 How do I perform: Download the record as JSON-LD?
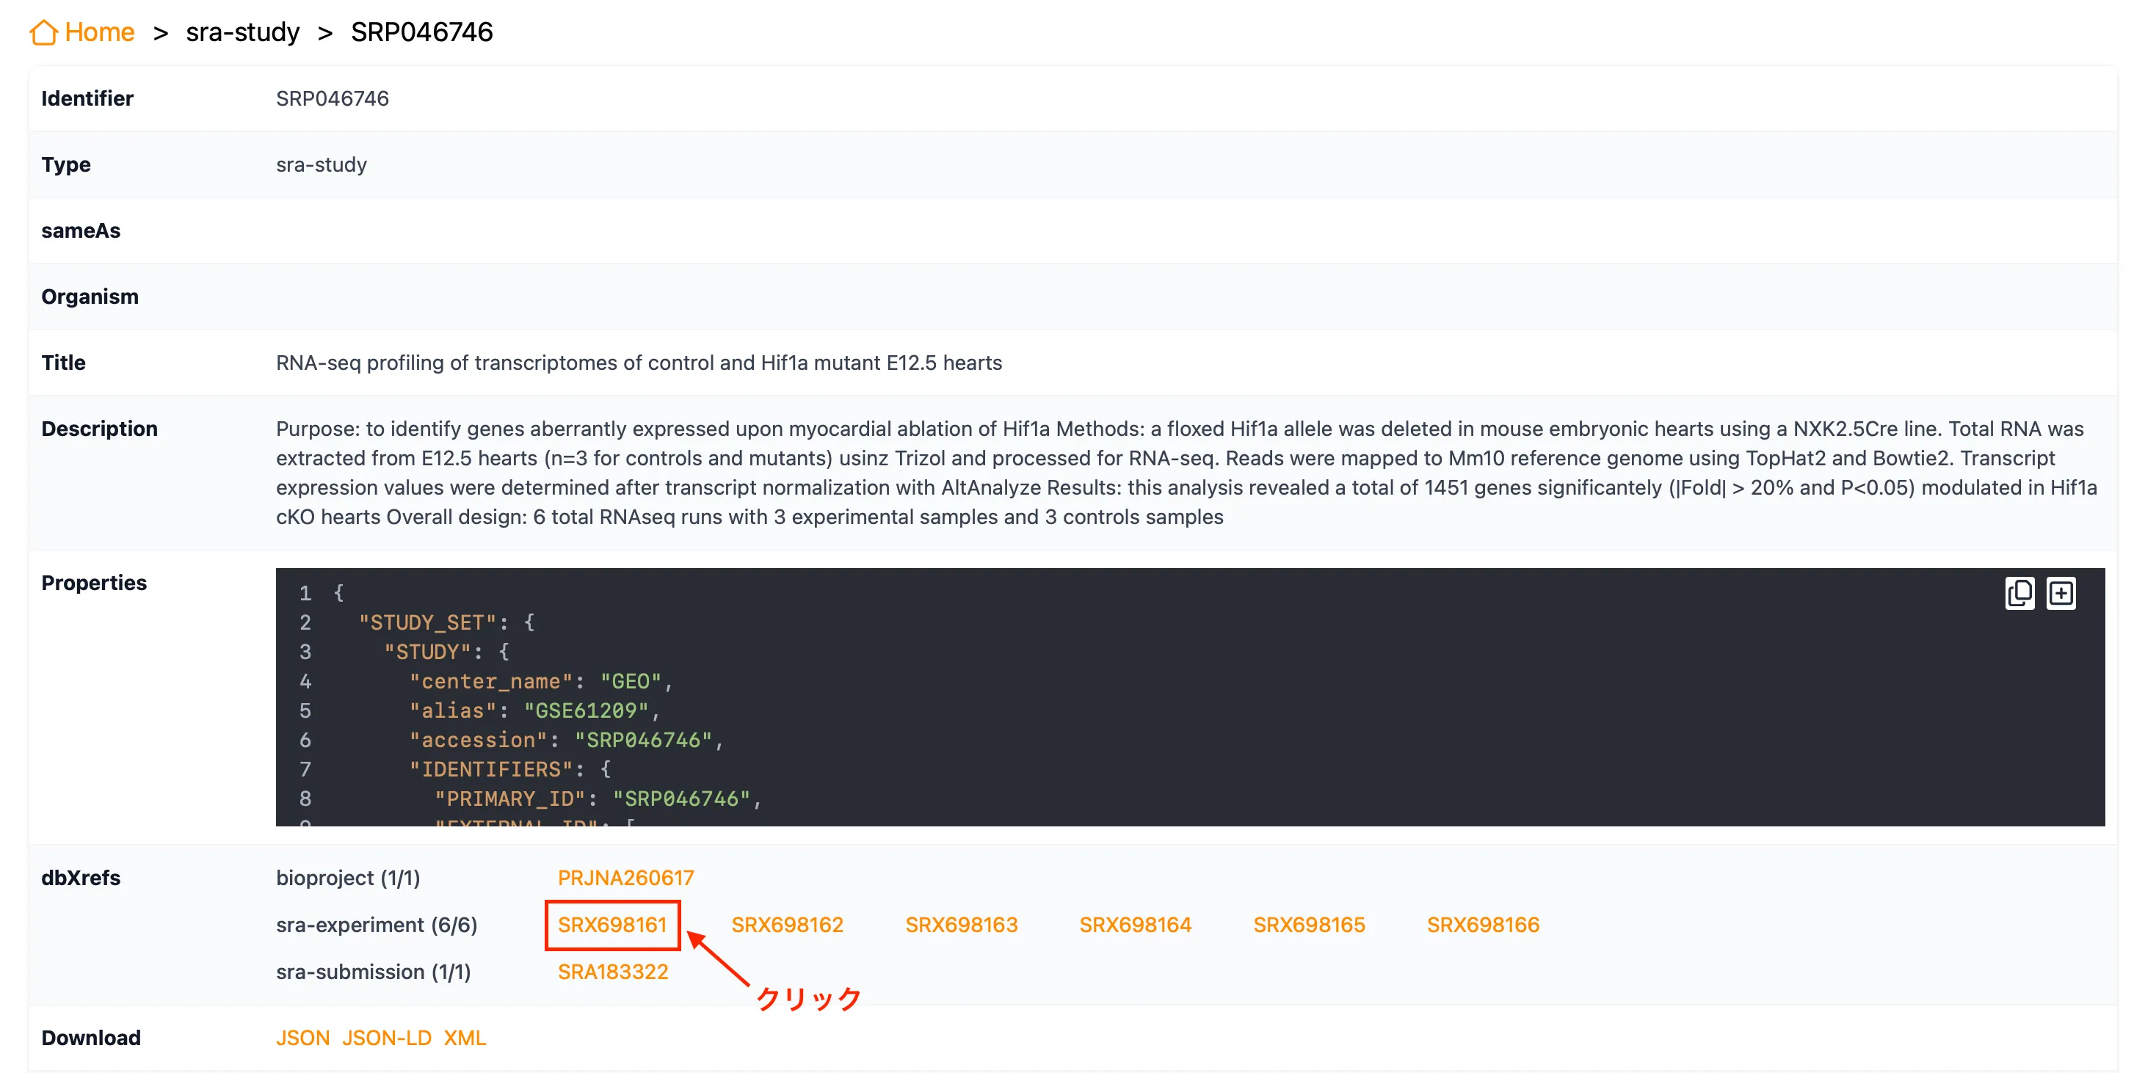point(386,1038)
